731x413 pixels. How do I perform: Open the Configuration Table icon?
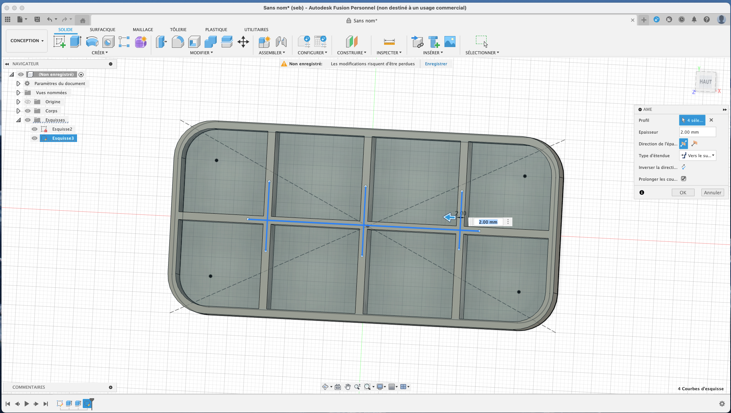pos(320,41)
